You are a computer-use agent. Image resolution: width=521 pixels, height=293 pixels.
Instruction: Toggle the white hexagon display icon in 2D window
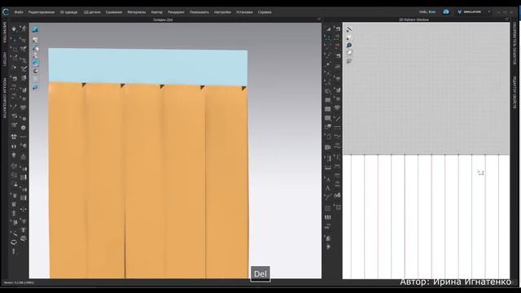pyautogui.click(x=349, y=53)
